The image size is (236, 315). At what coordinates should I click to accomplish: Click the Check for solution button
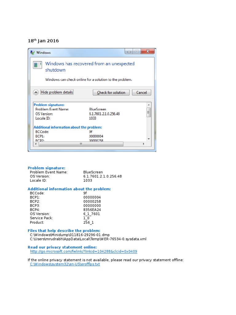click(111, 92)
